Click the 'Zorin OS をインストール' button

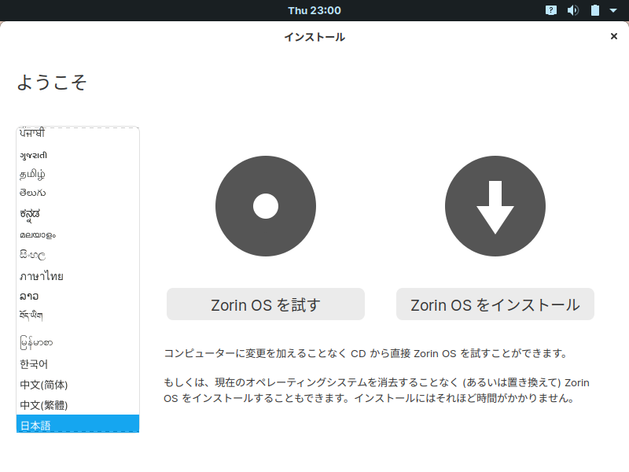pos(495,304)
